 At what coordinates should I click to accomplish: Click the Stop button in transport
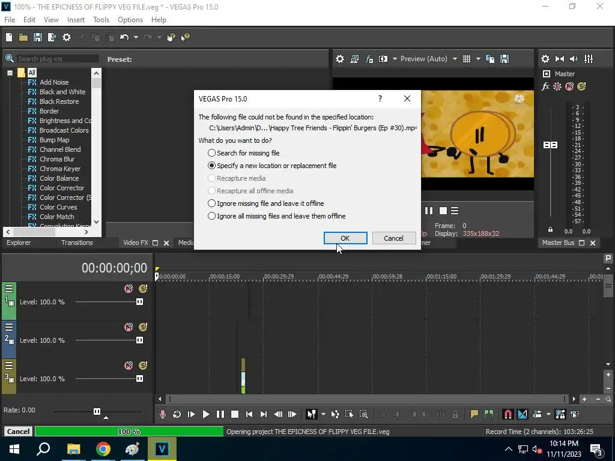pos(235,414)
